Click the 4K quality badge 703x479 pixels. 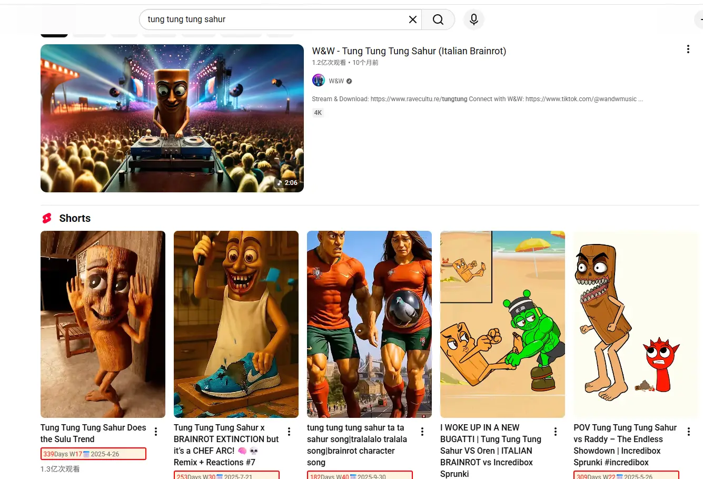(x=318, y=113)
